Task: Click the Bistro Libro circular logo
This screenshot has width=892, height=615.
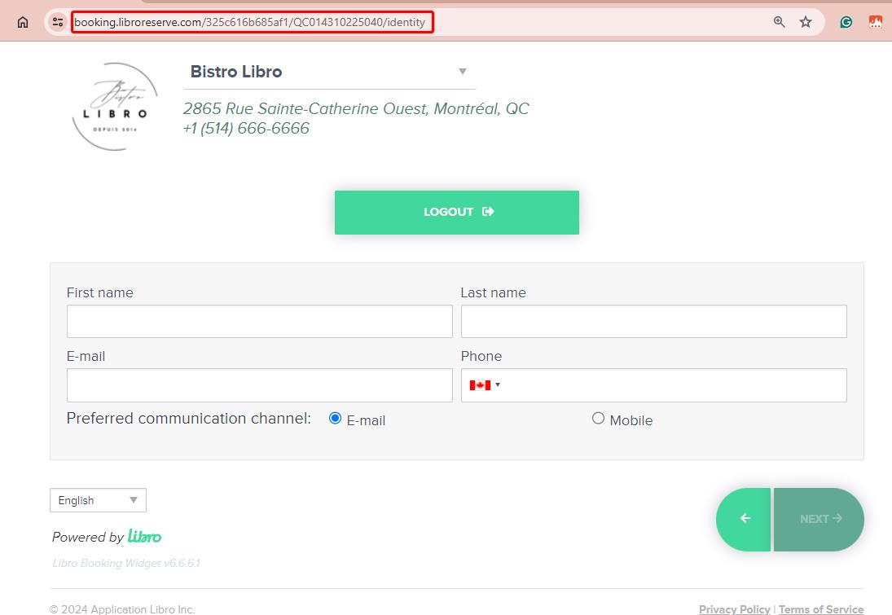Action: pos(115,106)
